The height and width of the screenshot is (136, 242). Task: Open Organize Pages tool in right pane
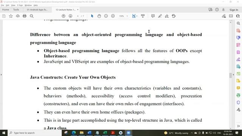coord(238,74)
